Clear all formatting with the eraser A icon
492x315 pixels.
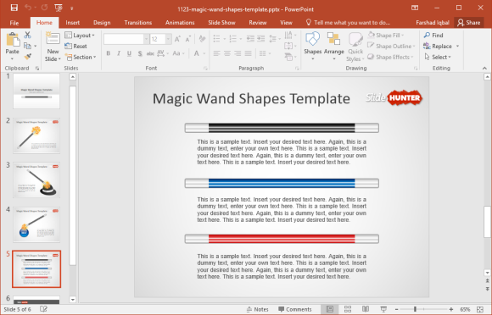click(x=202, y=39)
